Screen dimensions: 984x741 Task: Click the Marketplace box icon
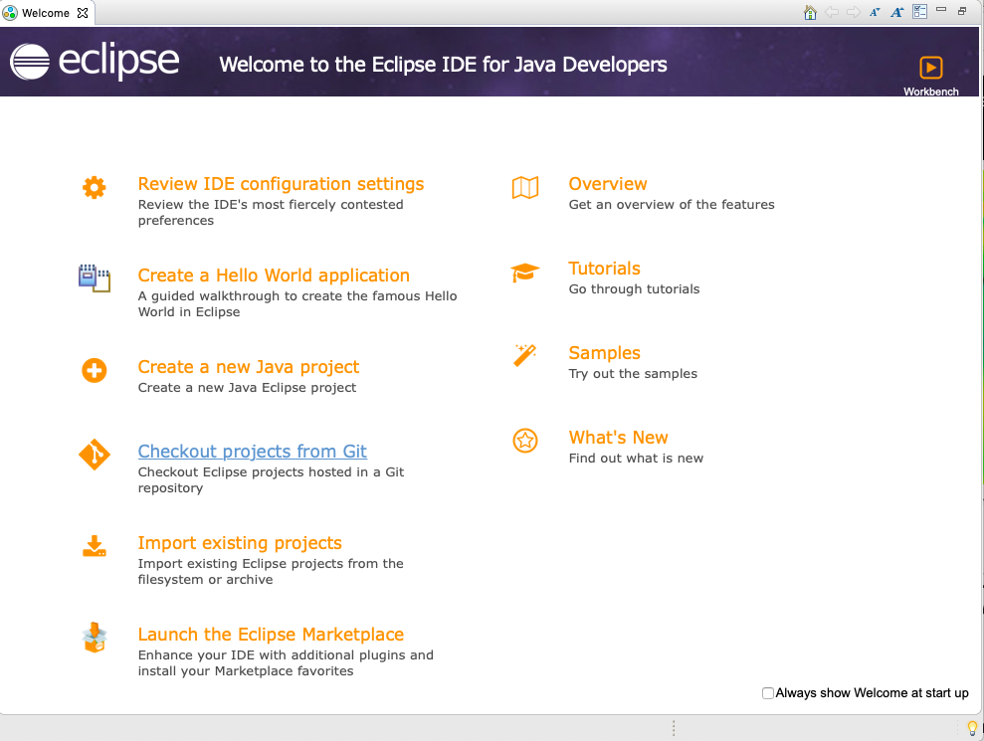point(94,638)
